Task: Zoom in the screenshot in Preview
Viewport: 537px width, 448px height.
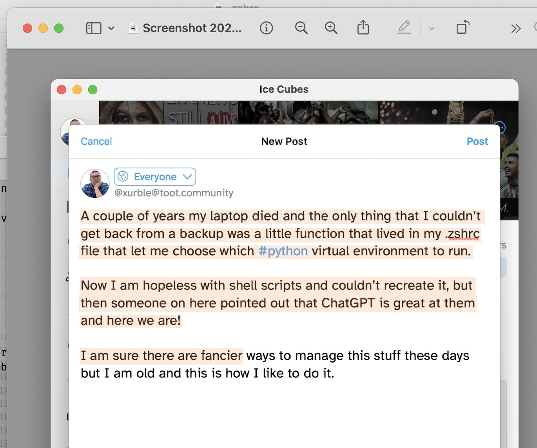Action: 331,28
